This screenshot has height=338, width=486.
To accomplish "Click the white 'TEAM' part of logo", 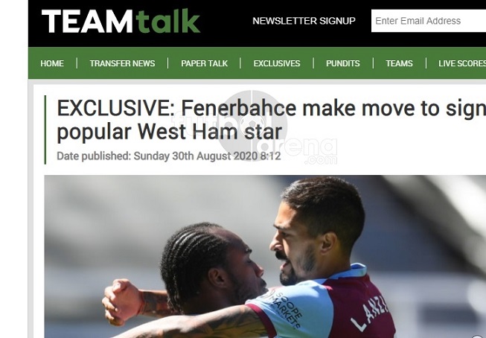I will pyautogui.click(x=87, y=21).
